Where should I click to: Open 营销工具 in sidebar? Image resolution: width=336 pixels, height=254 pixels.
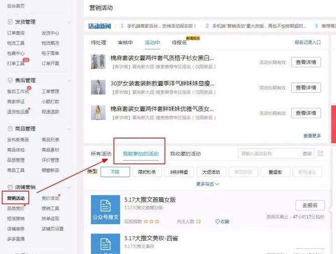(50, 208)
